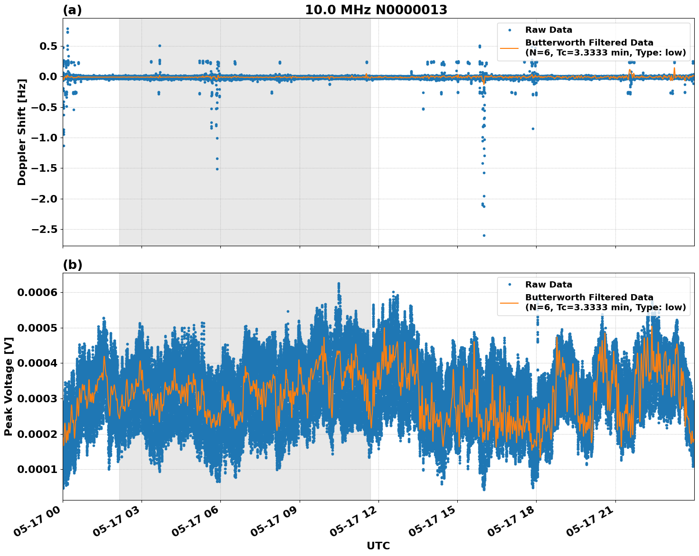The width and height of the screenshot is (699, 556).
Task: Select the panel label (b)
Action: coord(74,265)
